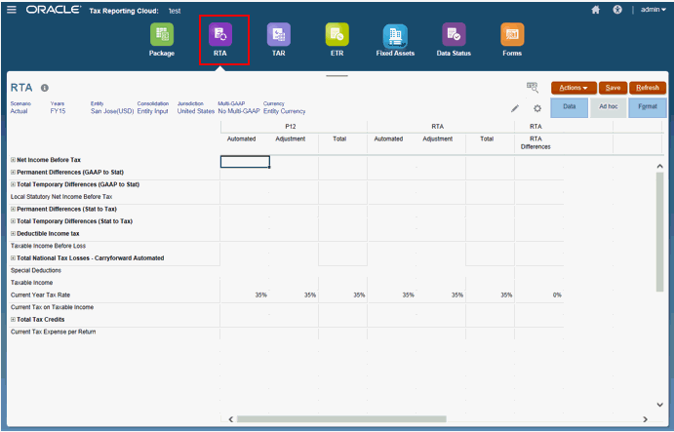Viewport: 674px width, 432px height.
Task: Select Actual scenario member
Action: coord(19,111)
